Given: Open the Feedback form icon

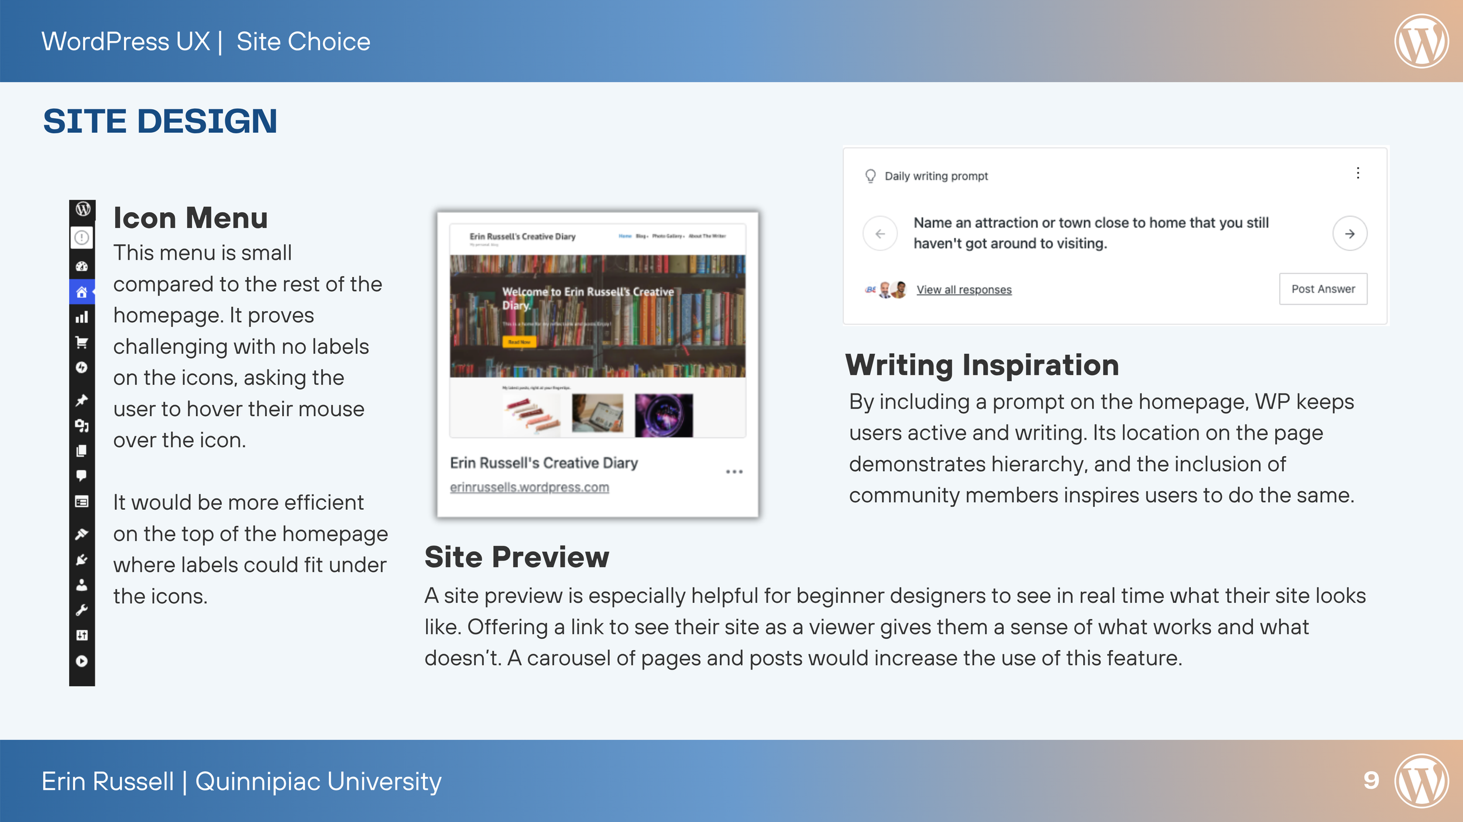Looking at the screenshot, I should pos(82,502).
